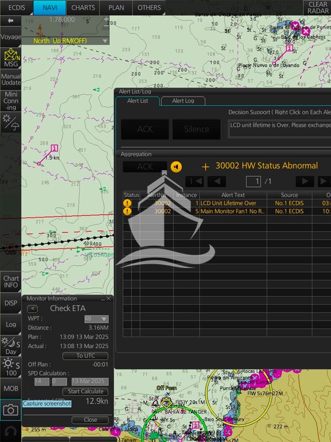Click the Mini Conning button
The height and width of the screenshot is (442, 331).
click(10, 101)
